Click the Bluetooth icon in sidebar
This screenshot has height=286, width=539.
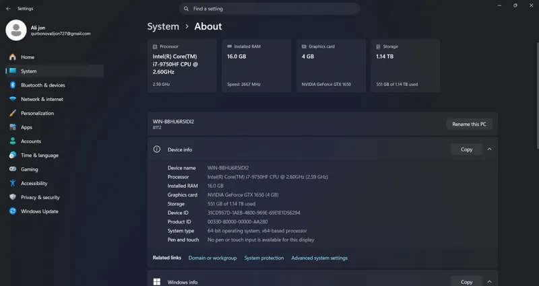click(x=13, y=85)
